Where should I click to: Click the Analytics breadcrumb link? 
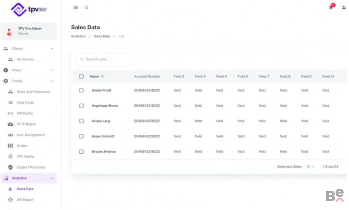pyautogui.click(x=78, y=36)
